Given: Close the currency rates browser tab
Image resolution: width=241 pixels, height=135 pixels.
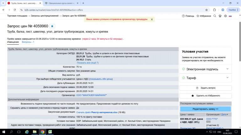Looking at the screenshot, I should [x=78, y=3].
